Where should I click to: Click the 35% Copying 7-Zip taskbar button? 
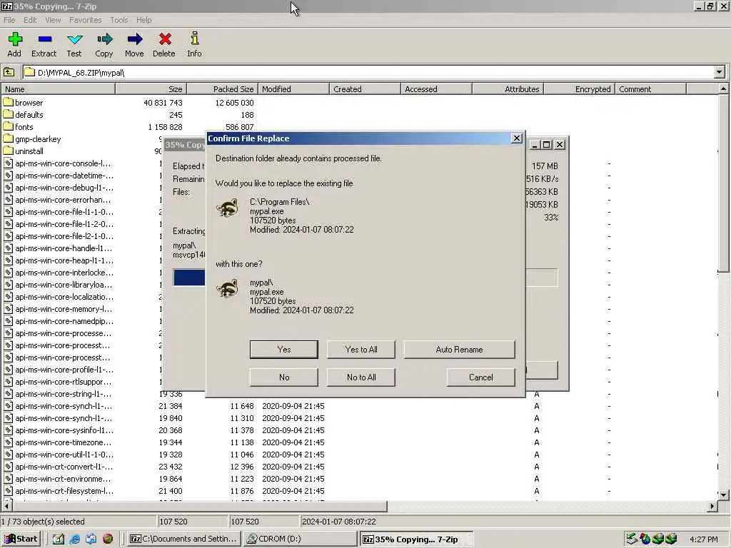[417, 539]
